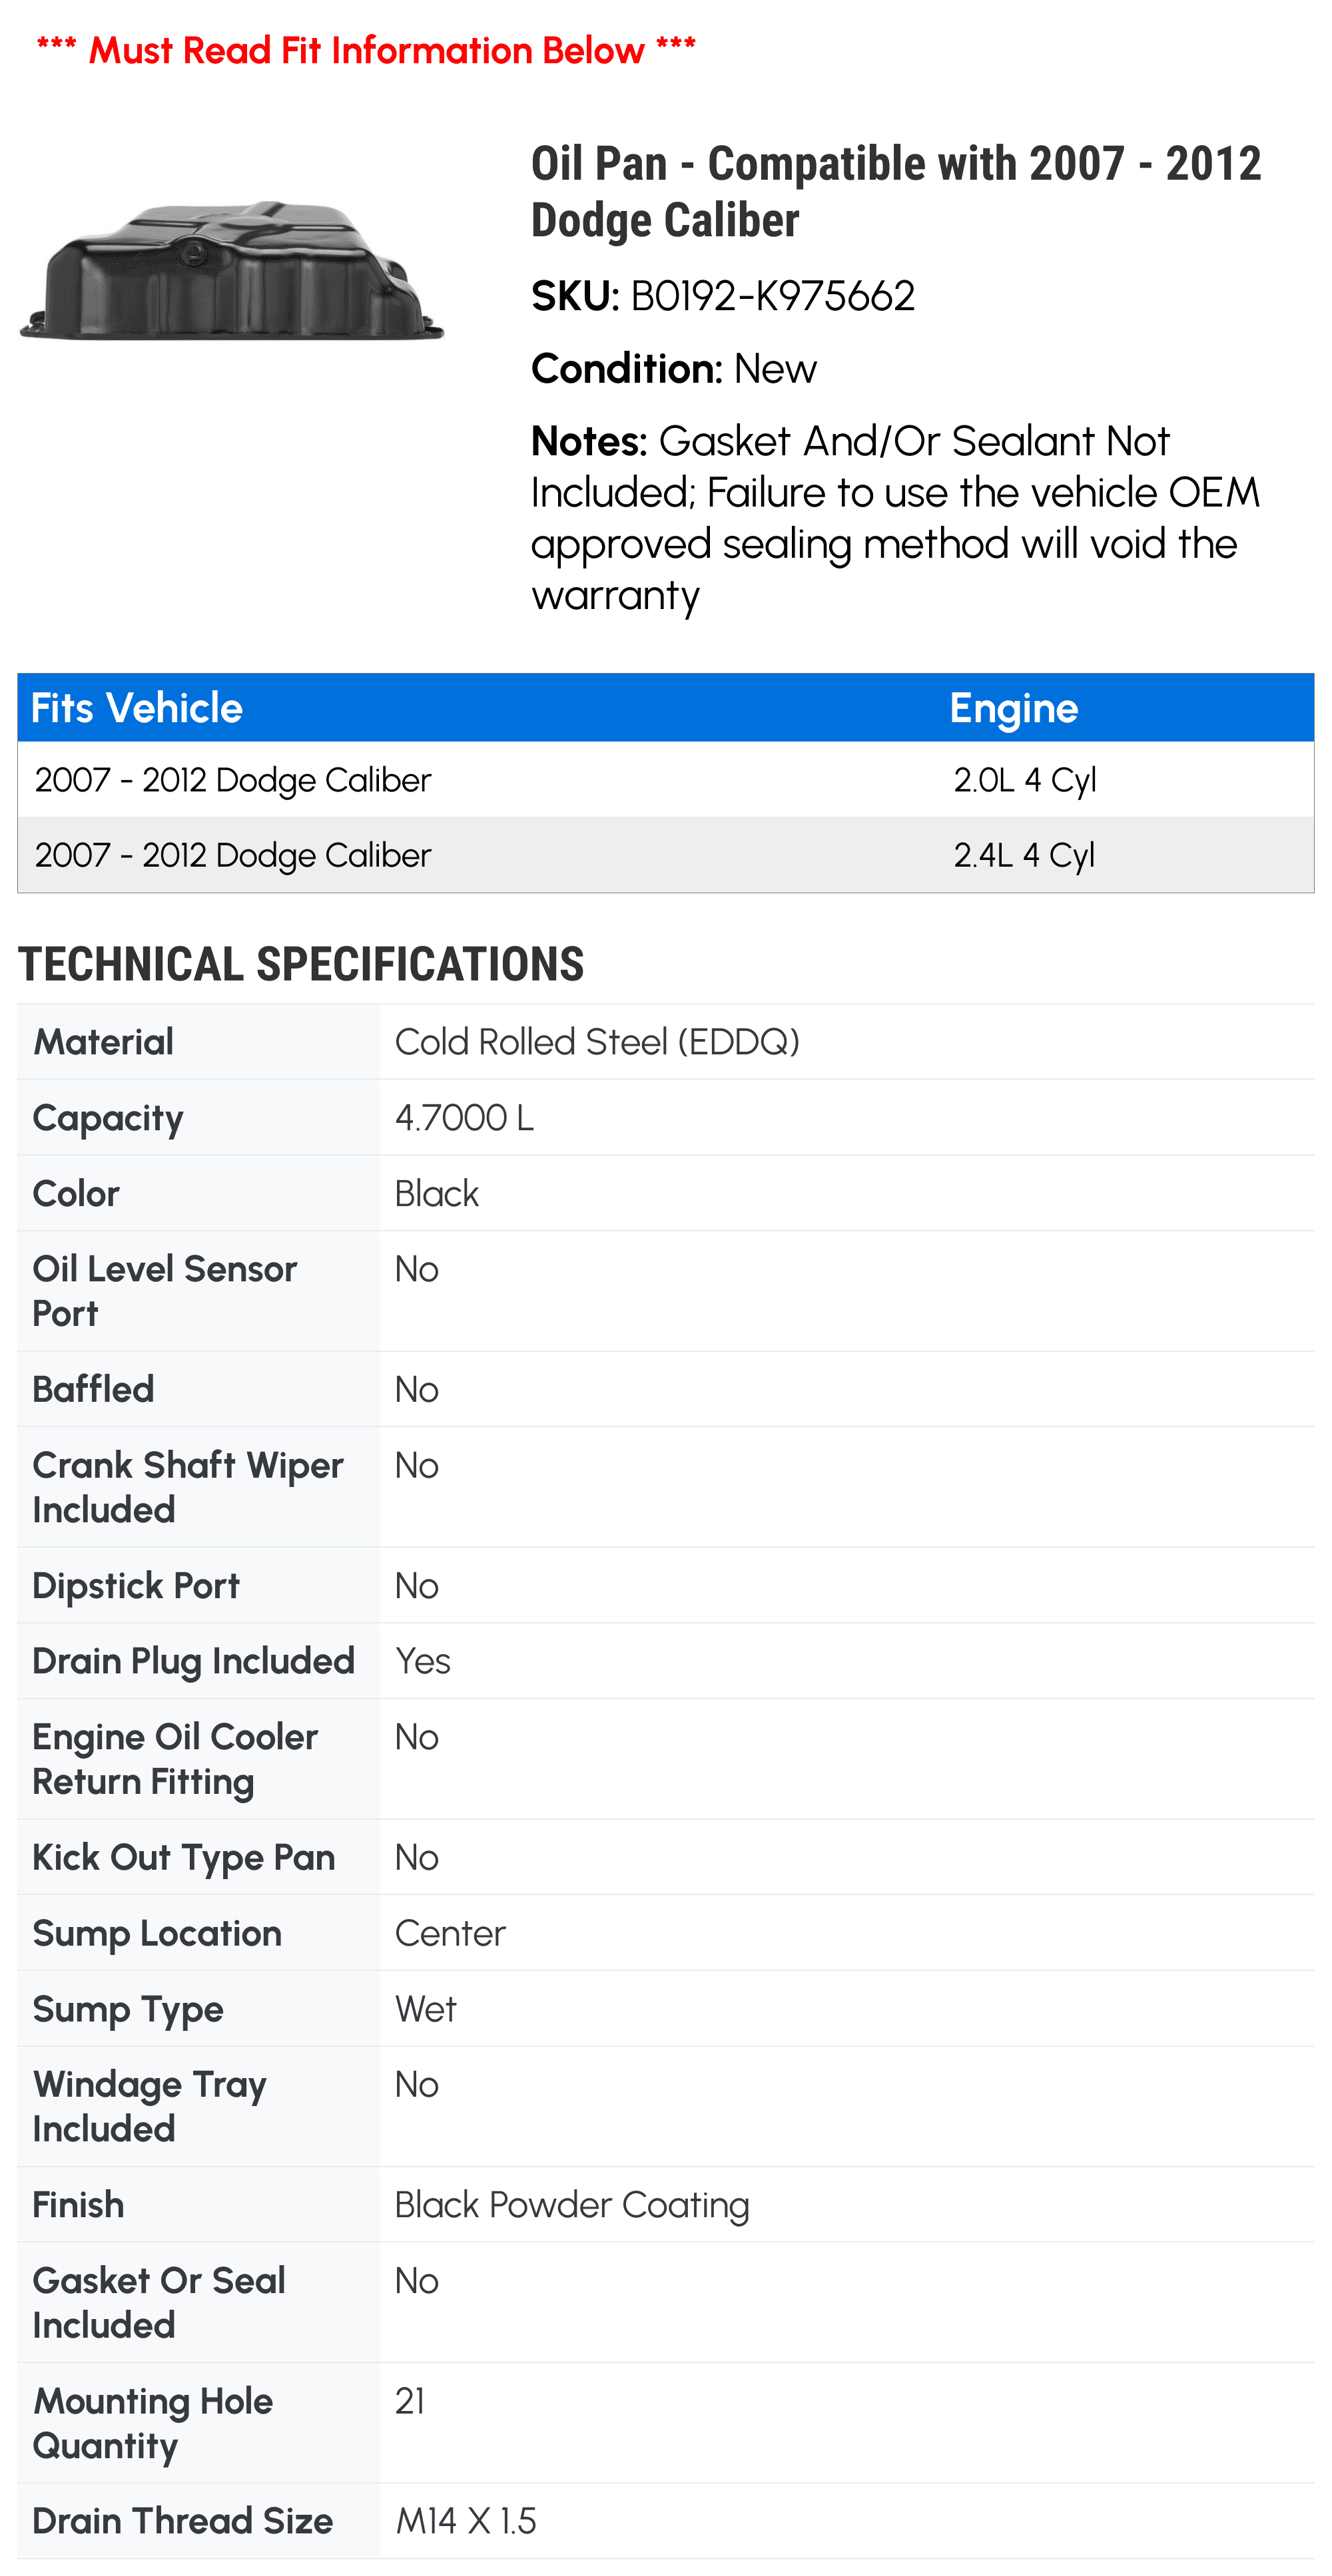The height and width of the screenshot is (2576, 1332).
Task: Click the Material specification row
Action: [x=665, y=1042]
